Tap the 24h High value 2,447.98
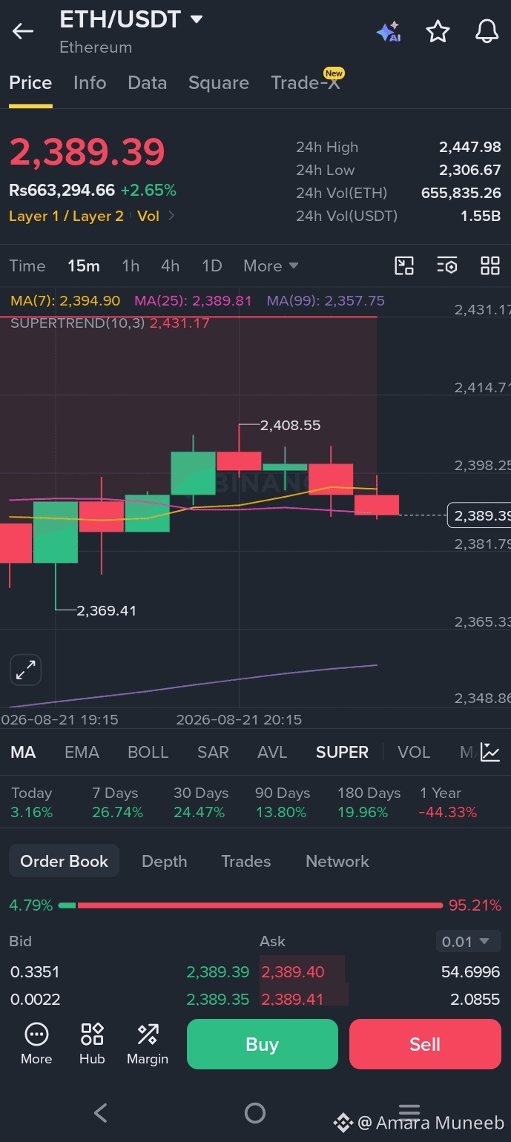The height and width of the screenshot is (1142, 511). pyautogui.click(x=469, y=147)
